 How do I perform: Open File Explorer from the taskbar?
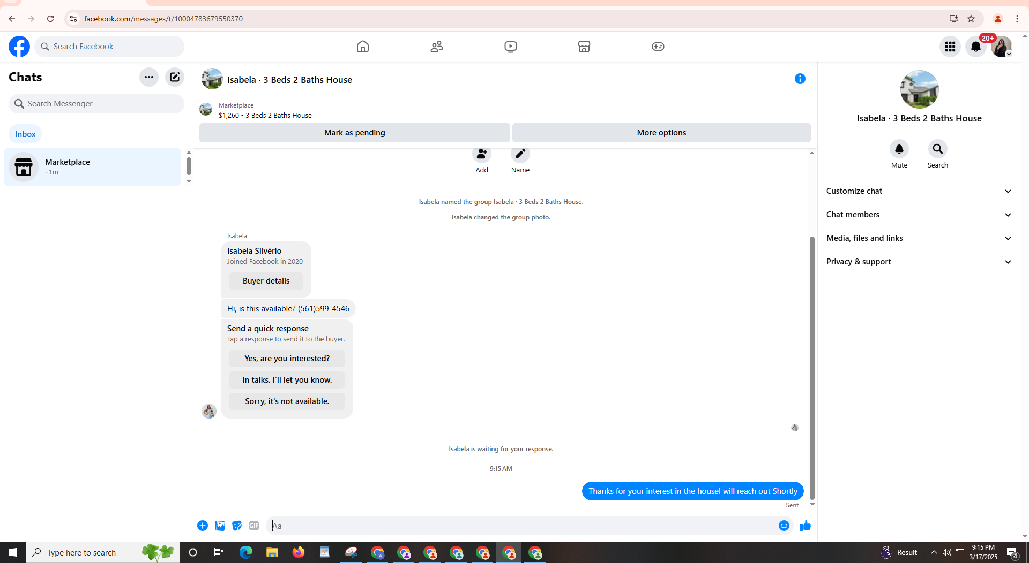tap(272, 552)
